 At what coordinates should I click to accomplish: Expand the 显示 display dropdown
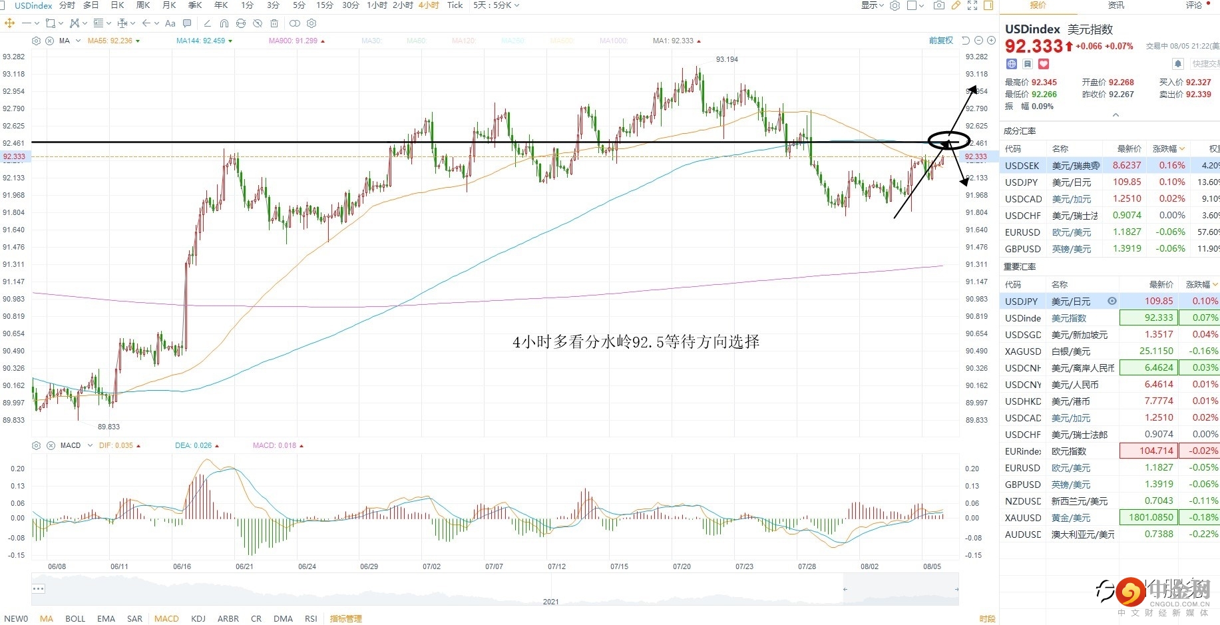(x=872, y=5)
